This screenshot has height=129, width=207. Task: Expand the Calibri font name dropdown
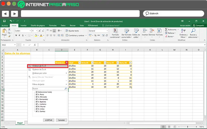[30, 31]
